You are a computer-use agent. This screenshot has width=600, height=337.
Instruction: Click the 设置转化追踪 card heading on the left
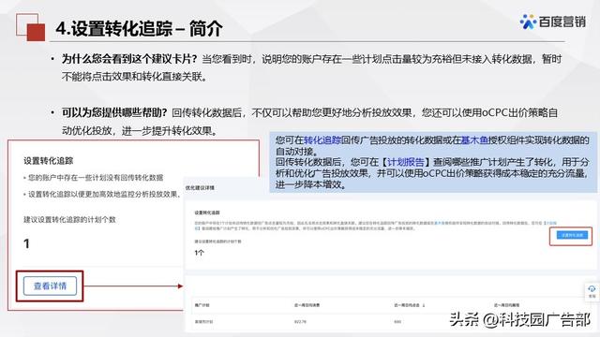tap(48, 160)
